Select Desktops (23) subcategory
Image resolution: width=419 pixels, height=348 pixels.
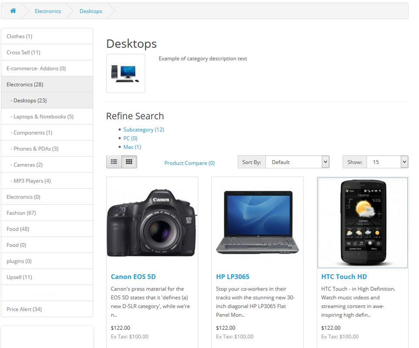point(47,100)
